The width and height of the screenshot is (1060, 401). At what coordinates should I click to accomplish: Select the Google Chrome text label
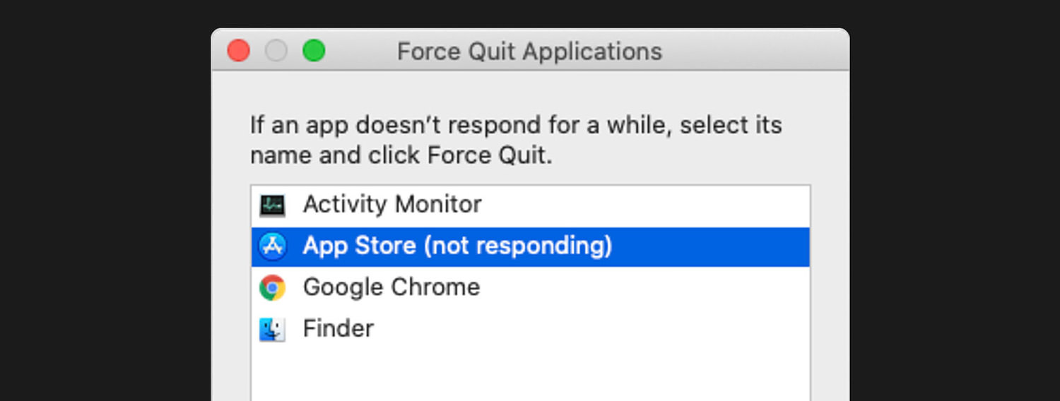(x=391, y=287)
